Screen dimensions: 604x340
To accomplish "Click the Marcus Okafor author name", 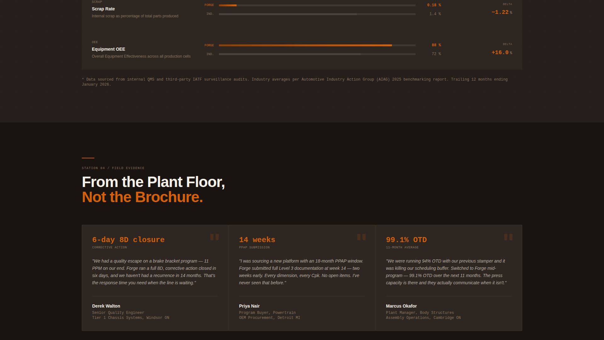I will [x=401, y=306].
